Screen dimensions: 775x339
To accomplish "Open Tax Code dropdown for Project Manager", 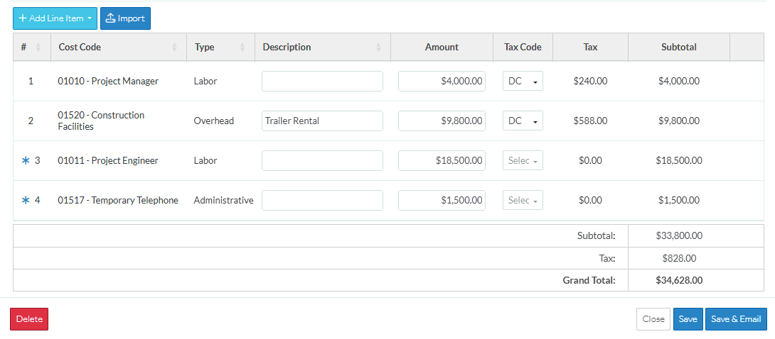I will tap(523, 82).
